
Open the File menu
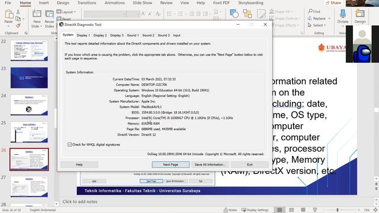click(8, 3)
